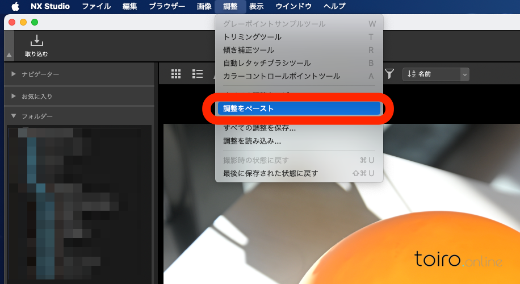This screenshot has height=284, width=520.
Task: Switch to thumbnail list view
Action: (x=198, y=74)
